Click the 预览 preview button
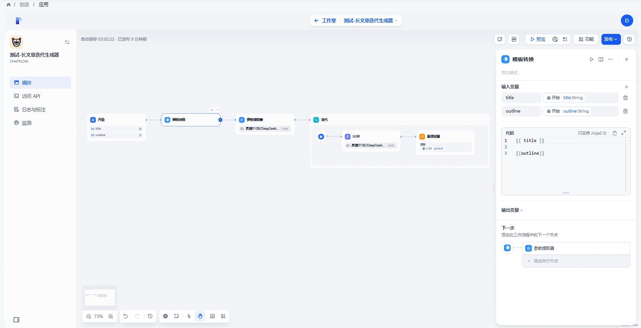Image resolution: width=641 pixels, height=328 pixels. [x=538, y=39]
